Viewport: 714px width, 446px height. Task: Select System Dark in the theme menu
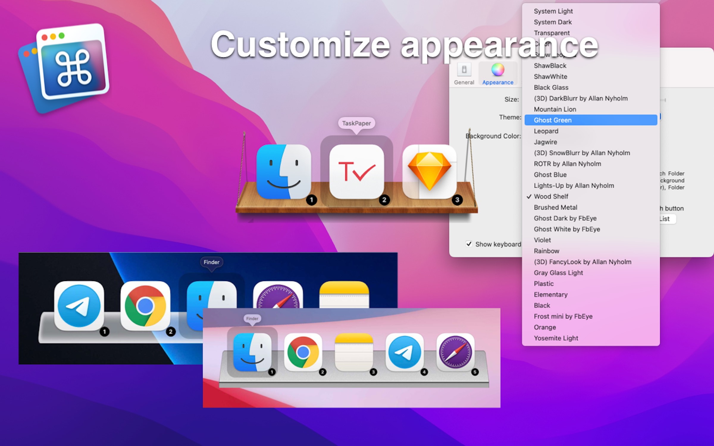[553, 22]
